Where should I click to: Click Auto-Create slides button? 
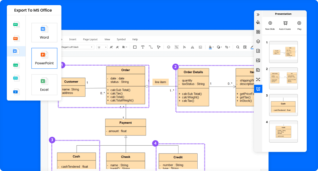point(285,25)
